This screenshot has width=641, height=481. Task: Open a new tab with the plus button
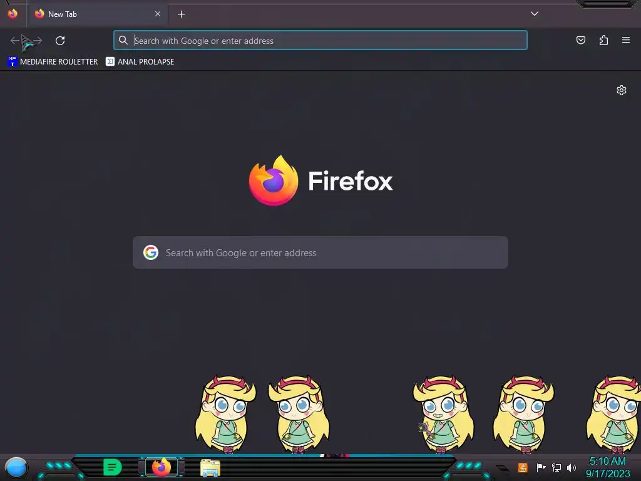tap(182, 14)
